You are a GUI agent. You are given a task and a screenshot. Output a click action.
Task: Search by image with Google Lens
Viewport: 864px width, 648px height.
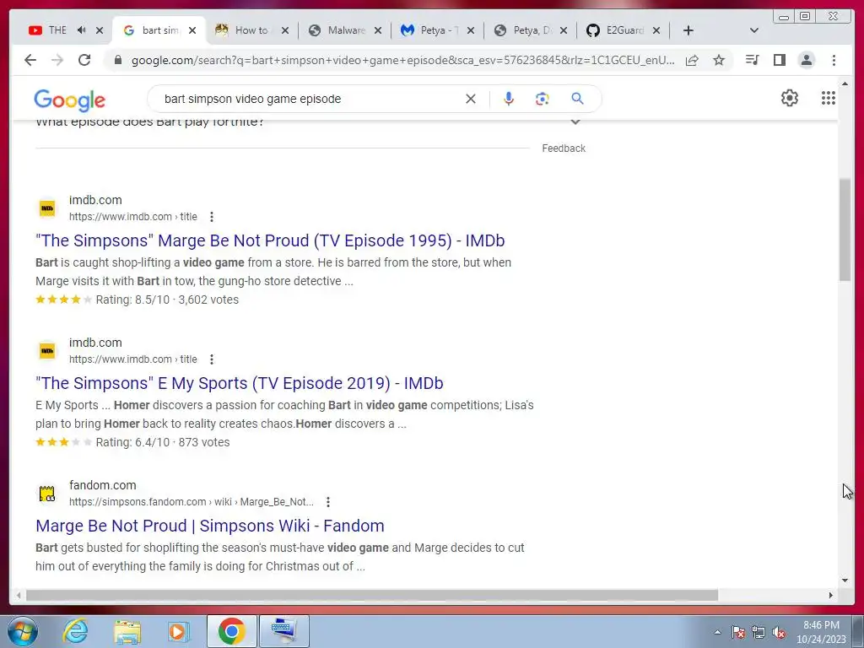543,99
